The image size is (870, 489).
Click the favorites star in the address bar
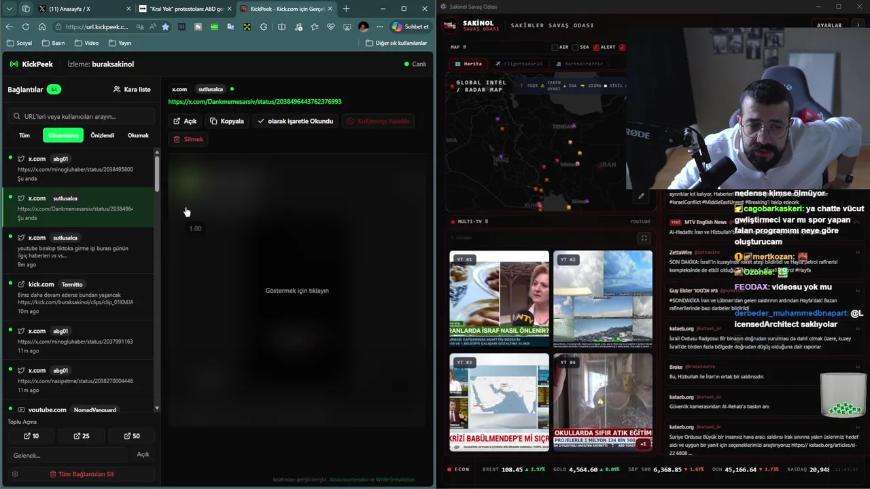click(x=165, y=26)
